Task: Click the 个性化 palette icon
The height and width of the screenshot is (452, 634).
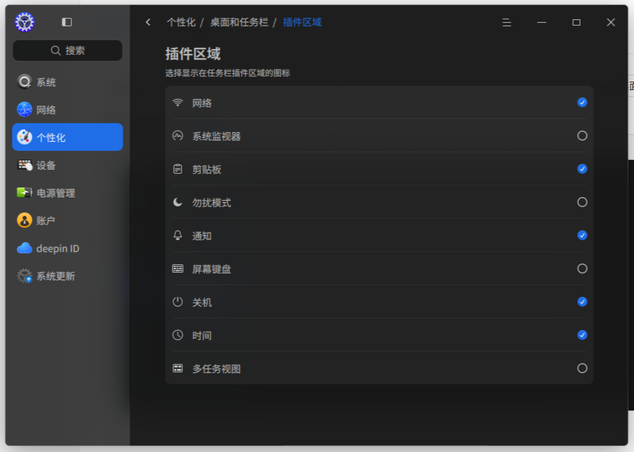Action: pyautogui.click(x=24, y=137)
